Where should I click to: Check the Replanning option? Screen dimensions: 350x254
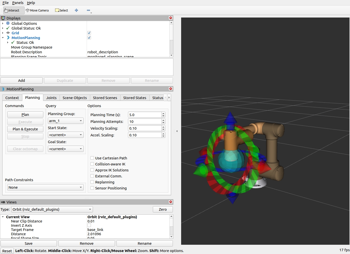[x=92, y=182]
